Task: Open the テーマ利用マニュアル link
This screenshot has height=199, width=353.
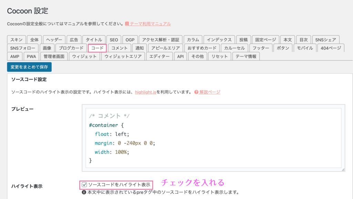Action: pos(150,24)
